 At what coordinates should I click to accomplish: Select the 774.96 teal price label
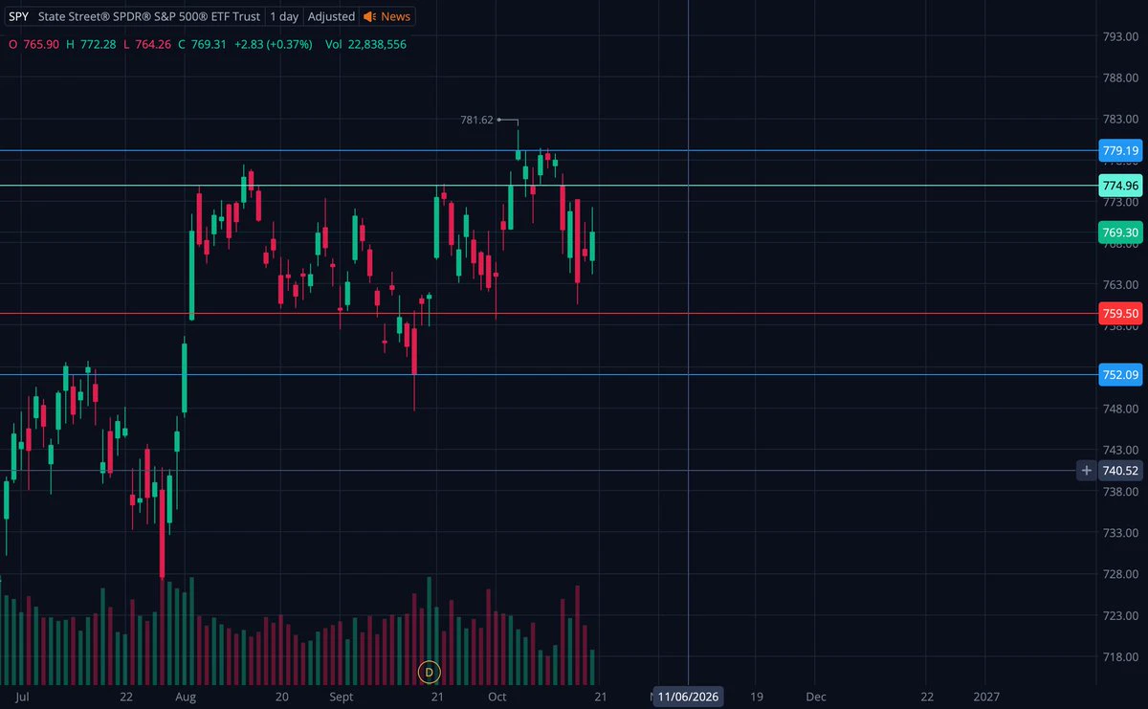click(x=1120, y=186)
